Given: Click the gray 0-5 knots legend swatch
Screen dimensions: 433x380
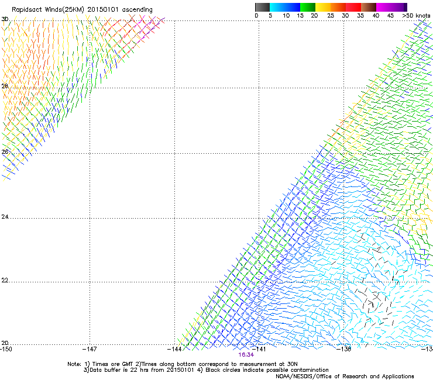Looking at the screenshot, I should pyautogui.click(x=262, y=7).
